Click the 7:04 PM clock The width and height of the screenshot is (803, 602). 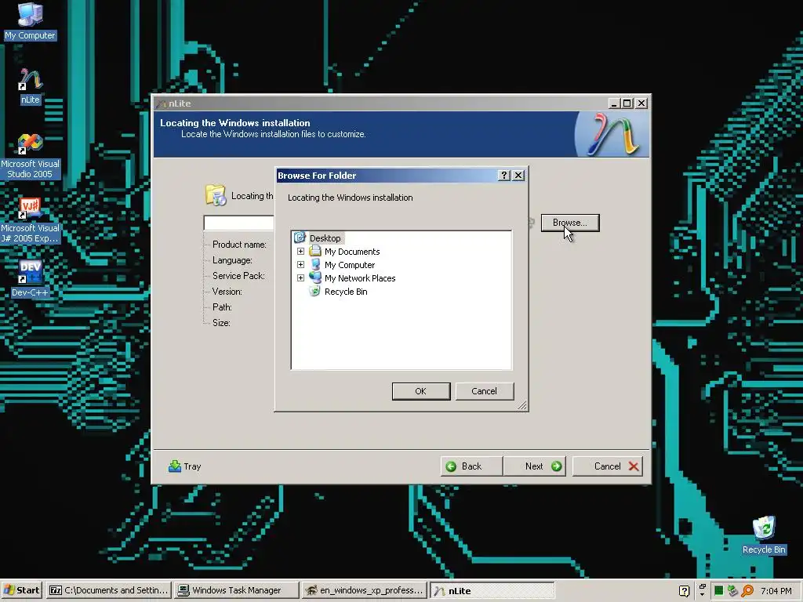click(x=776, y=591)
